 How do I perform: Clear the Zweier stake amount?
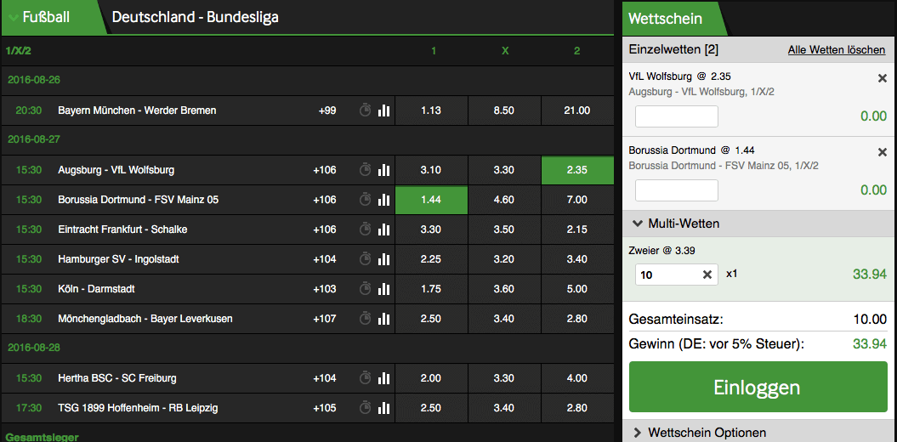coord(707,275)
